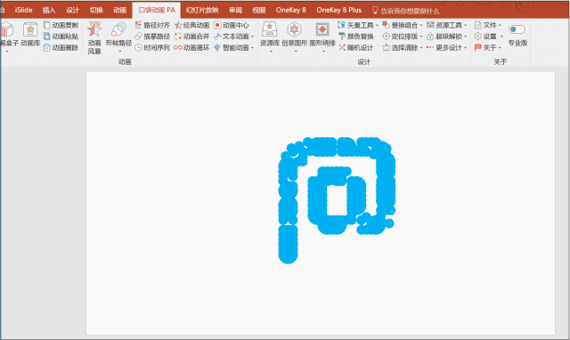Expand the 更多设计 more design dropdown
The width and height of the screenshot is (570, 340).
coord(465,47)
